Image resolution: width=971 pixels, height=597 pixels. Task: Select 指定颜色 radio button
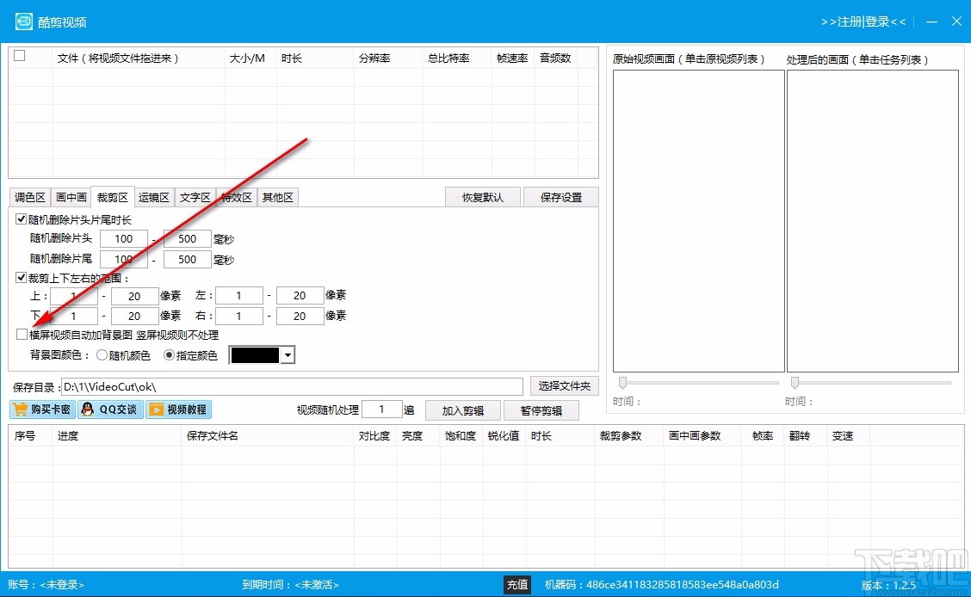[169, 355]
